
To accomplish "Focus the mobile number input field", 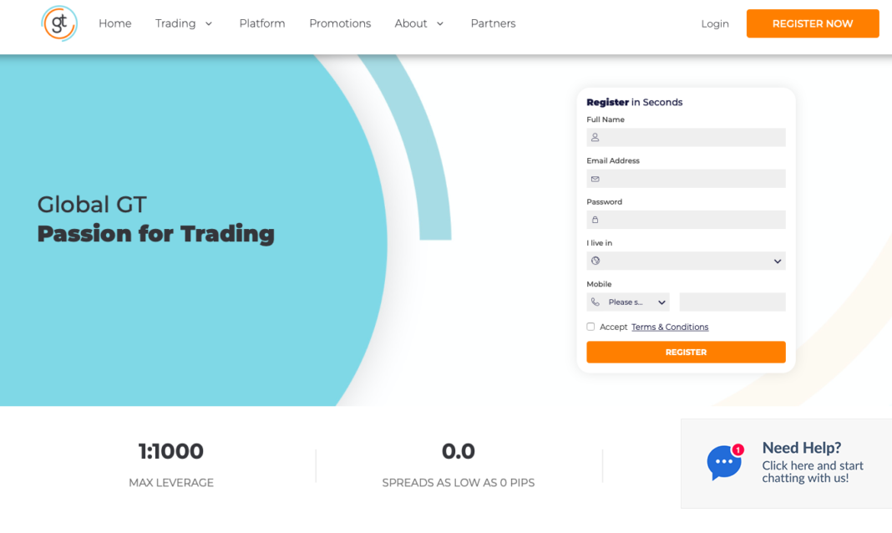I will coord(732,302).
